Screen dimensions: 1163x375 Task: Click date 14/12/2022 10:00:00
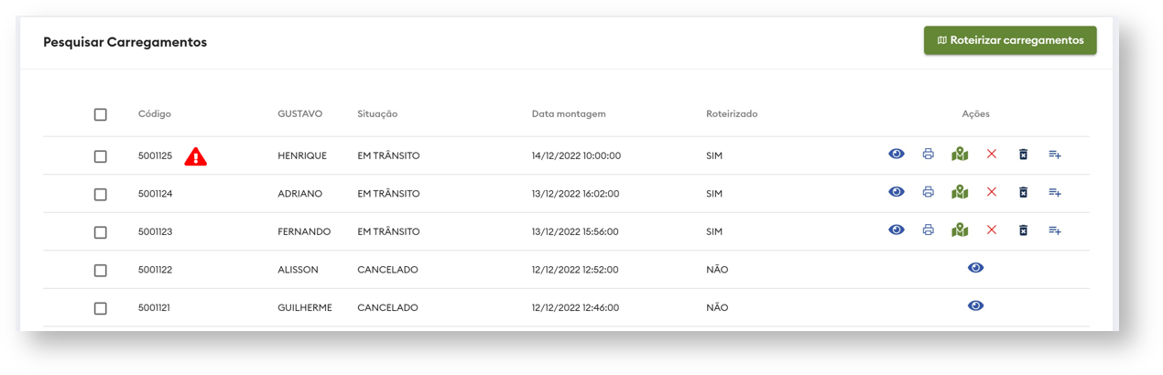[x=576, y=156]
